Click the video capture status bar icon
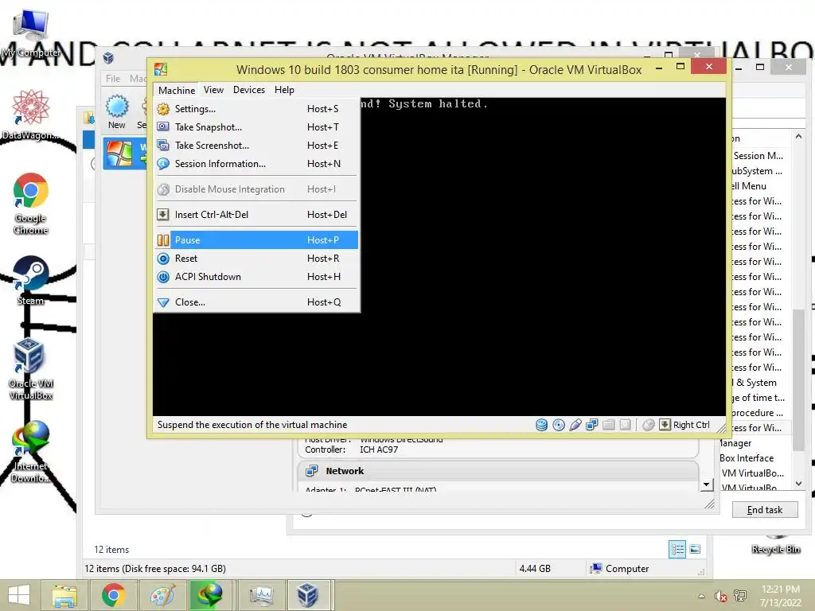This screenshot has height=611, width=815. (626, 425)
